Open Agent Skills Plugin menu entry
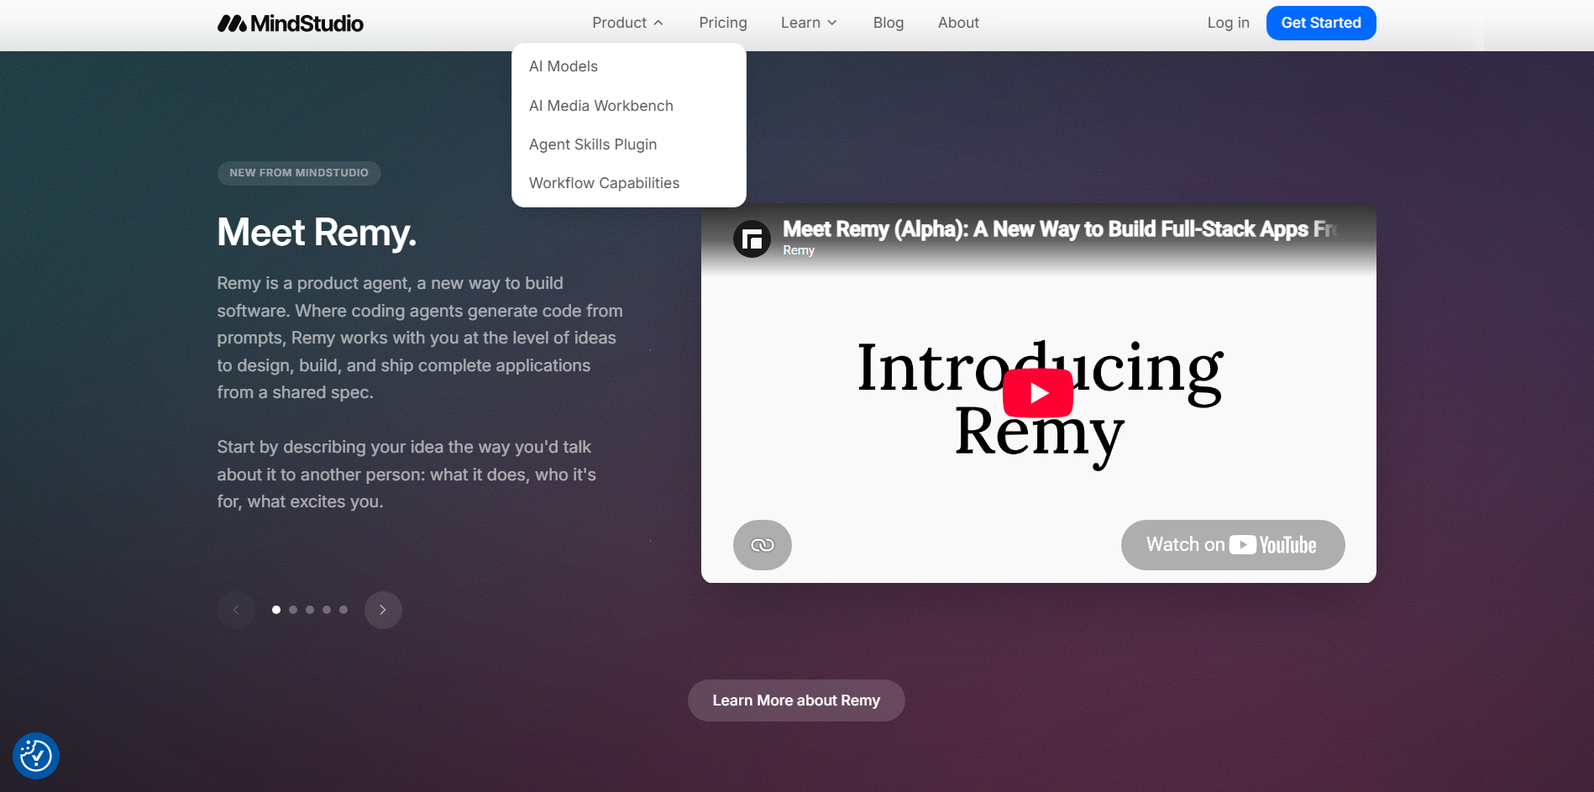Image resolution: width=1594 pixels, height=792 pixels. [593, 144]
